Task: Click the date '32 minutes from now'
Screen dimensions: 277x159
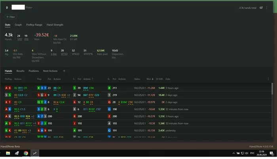Action: (x=177, y=109)
